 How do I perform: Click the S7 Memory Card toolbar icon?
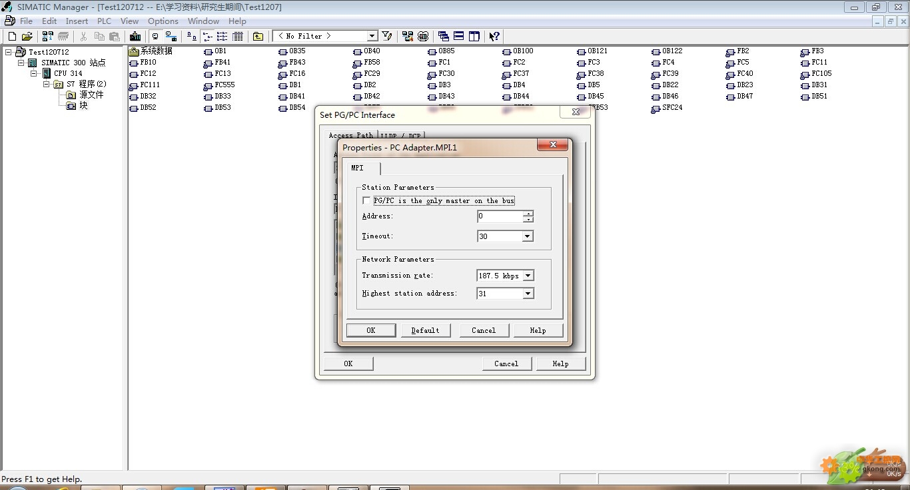63,37
